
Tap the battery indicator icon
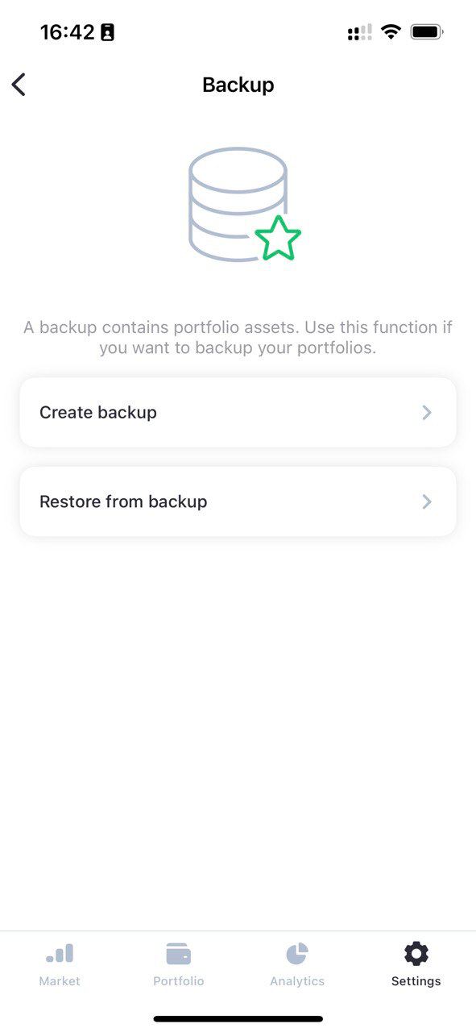pyautogui.click(x=427, y=32)
